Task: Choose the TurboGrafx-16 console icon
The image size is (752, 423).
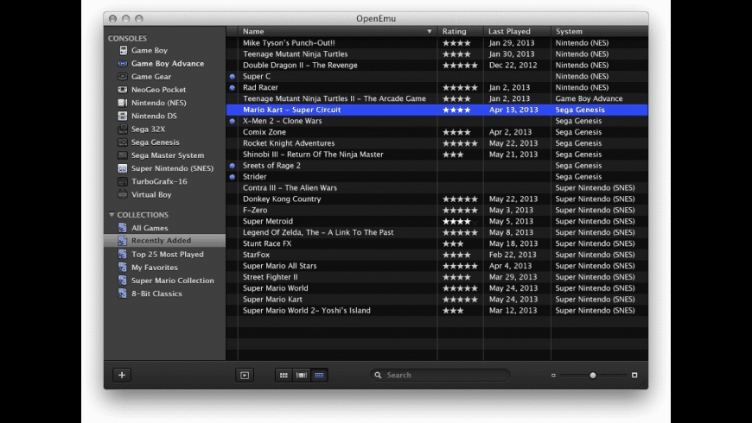Action: click(123, 181)
